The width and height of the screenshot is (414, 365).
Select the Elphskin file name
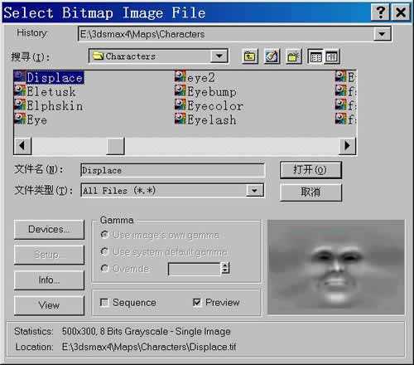[x=55, y=106]
